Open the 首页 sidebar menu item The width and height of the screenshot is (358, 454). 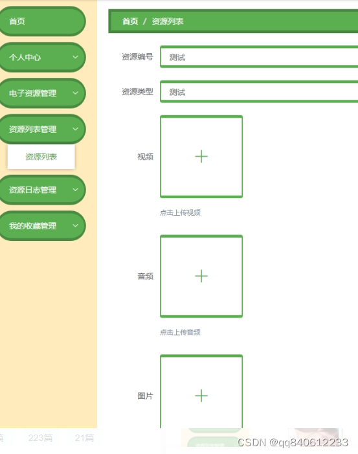[x=42, y=21]
